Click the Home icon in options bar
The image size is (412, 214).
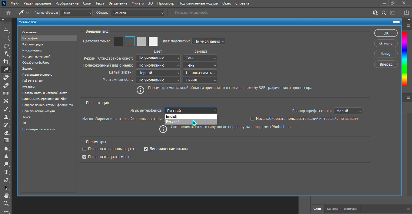point(8,13)
